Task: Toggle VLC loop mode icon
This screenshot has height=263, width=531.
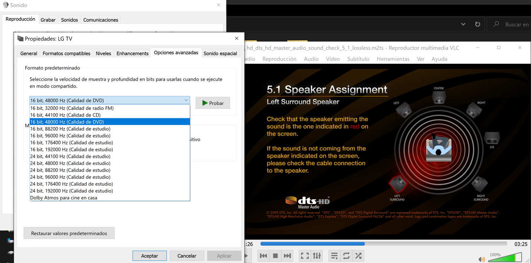Action: (x=346, y=256)
